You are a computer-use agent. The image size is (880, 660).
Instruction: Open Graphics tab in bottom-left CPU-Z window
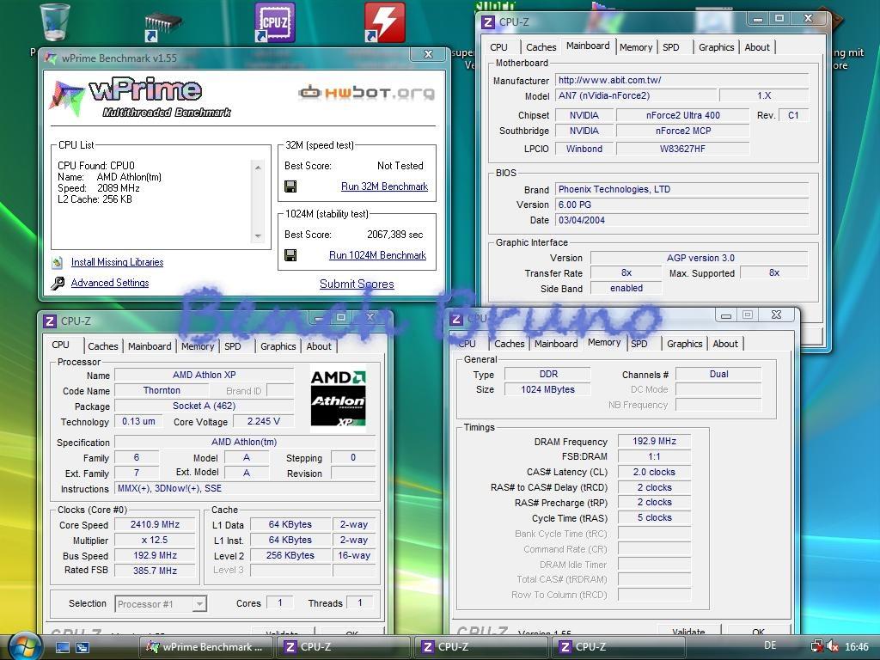[x=278, y=346]
